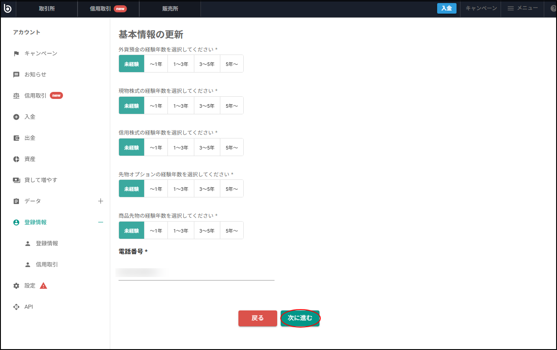Select 〜1年 for 現物株式 experience
Screen dimensions: 557x350
(x=156, y=106)
